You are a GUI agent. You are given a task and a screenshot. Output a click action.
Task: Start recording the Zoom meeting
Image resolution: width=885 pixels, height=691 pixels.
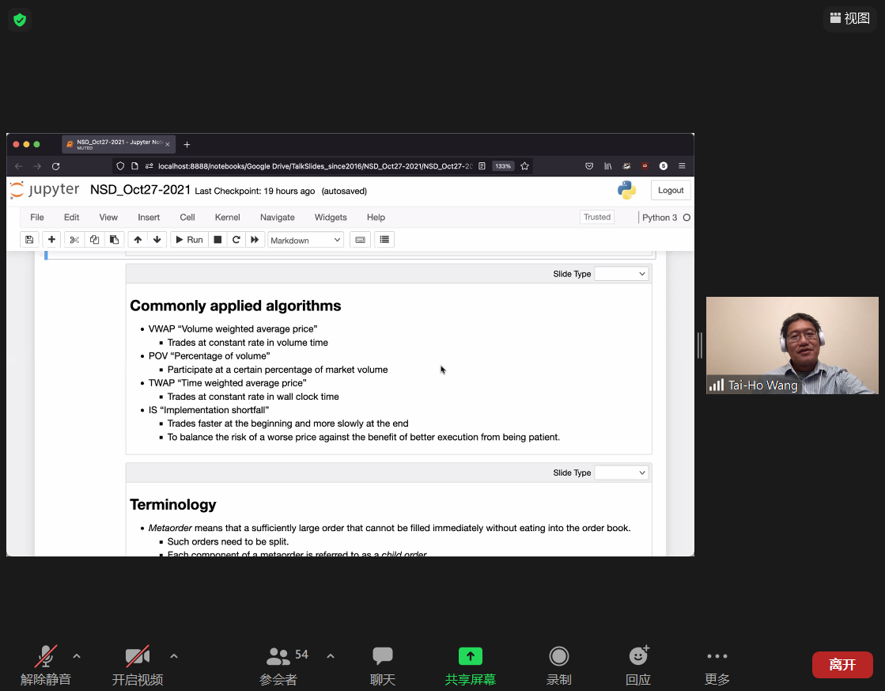click(x=559, y=666)
